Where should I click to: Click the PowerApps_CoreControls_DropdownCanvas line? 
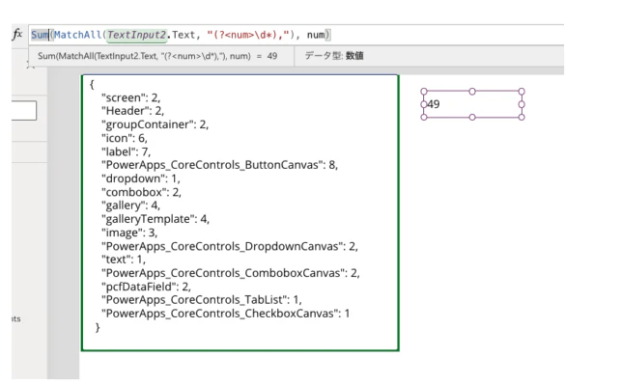pos(230,246)
